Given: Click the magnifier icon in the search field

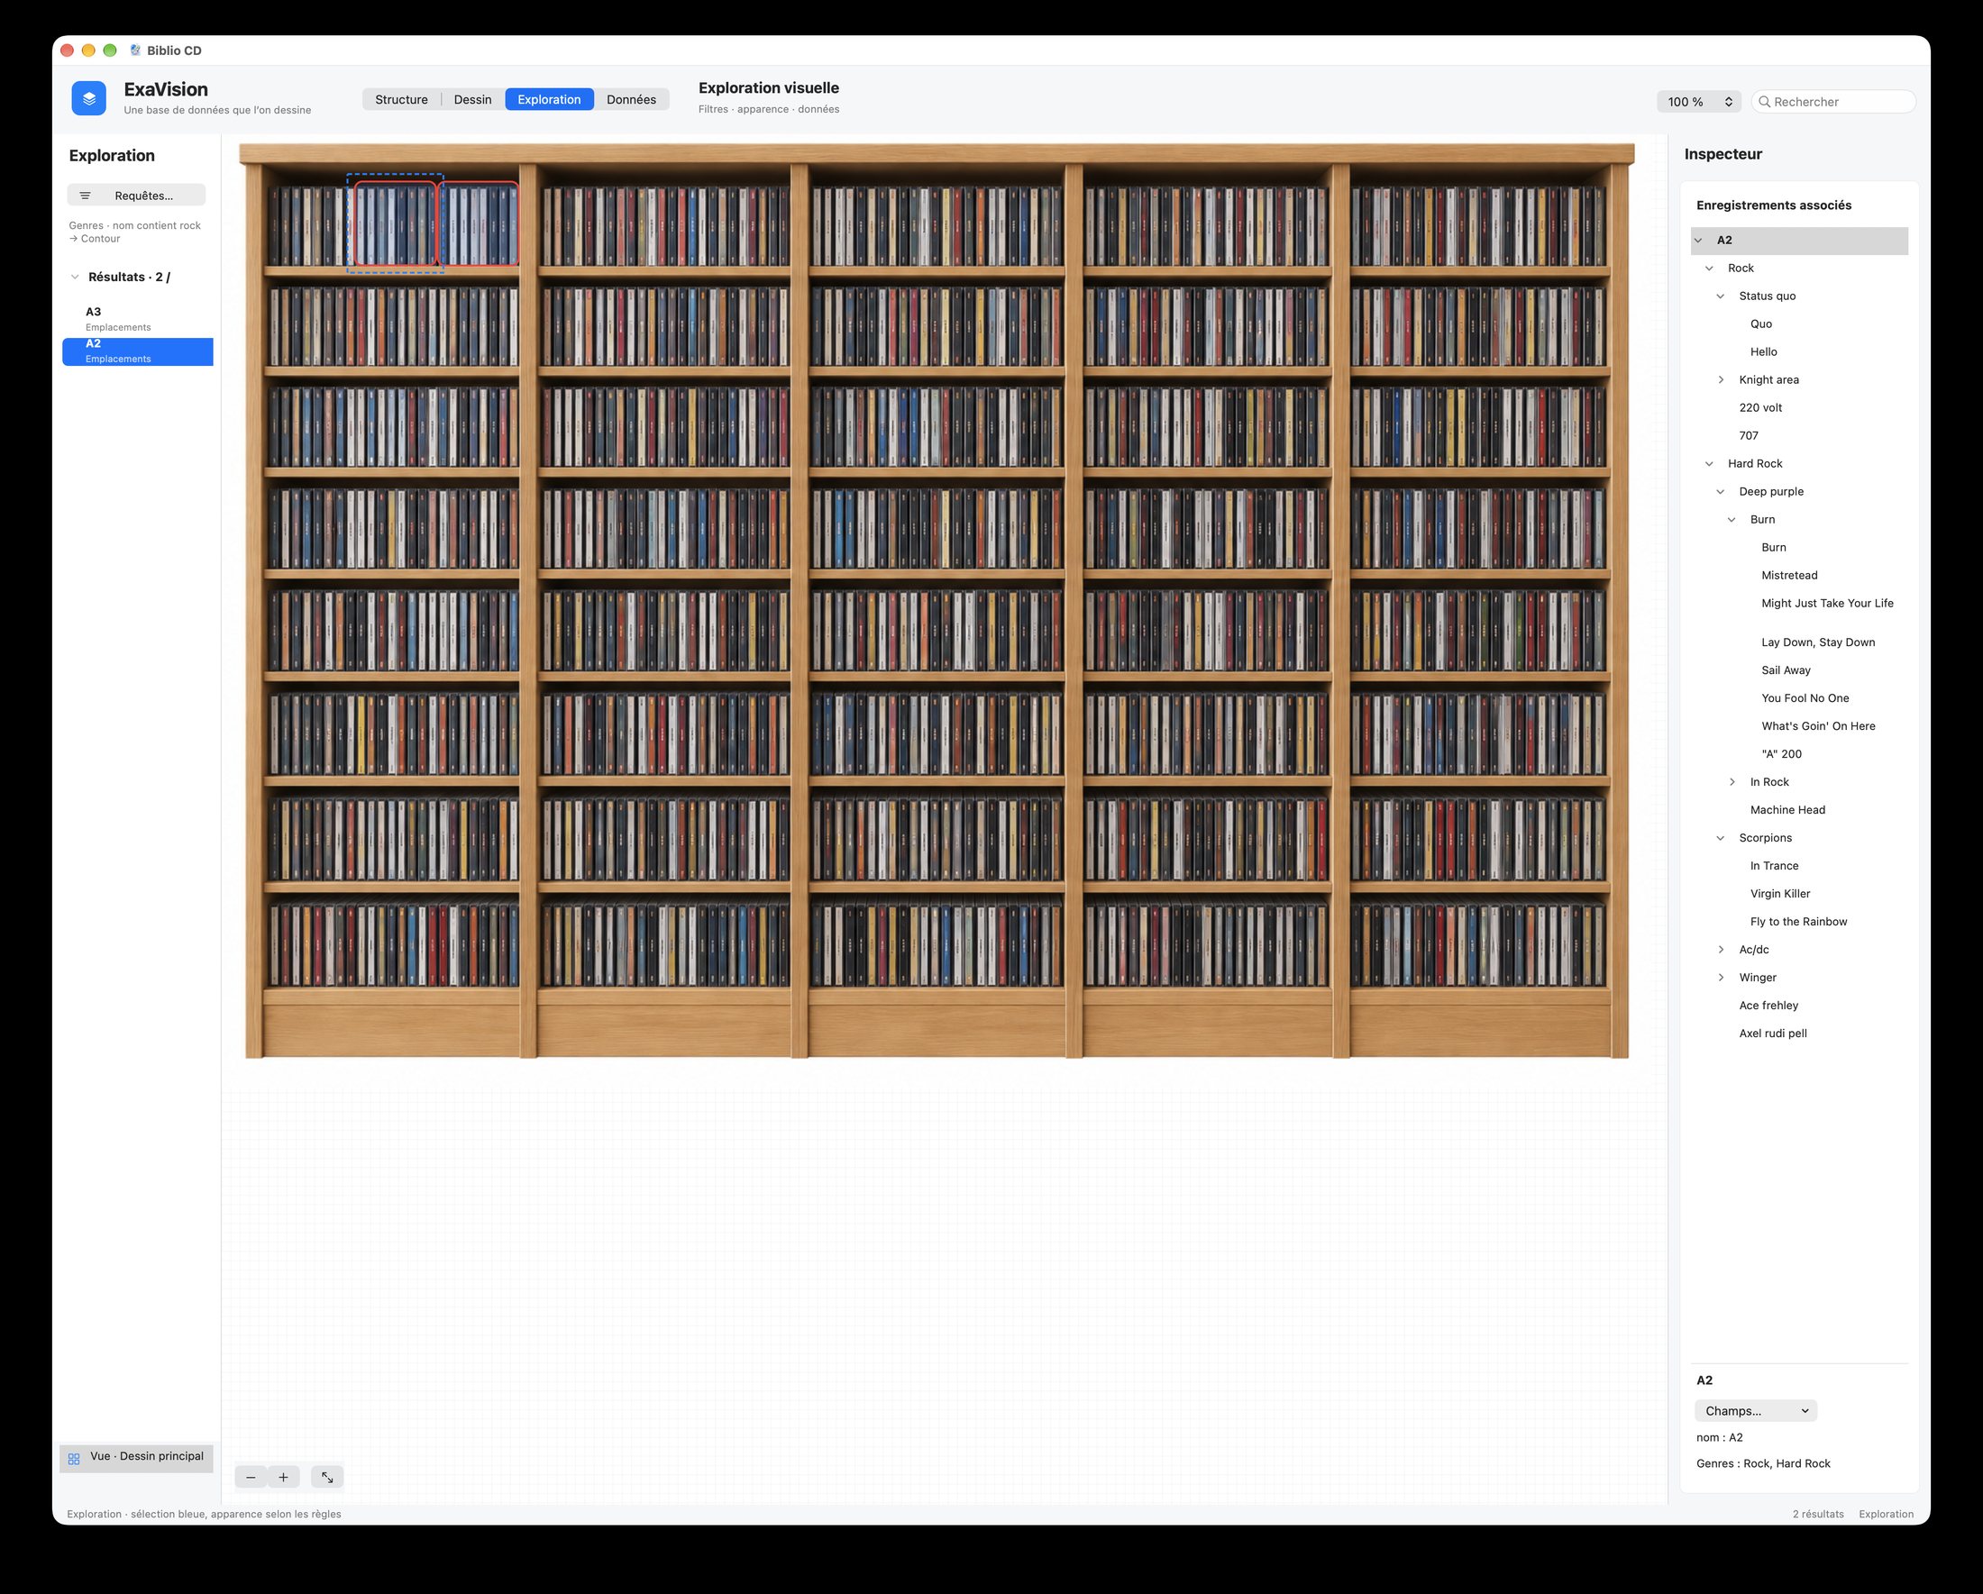Looking at the screenshot, I should pos(1764,102).
